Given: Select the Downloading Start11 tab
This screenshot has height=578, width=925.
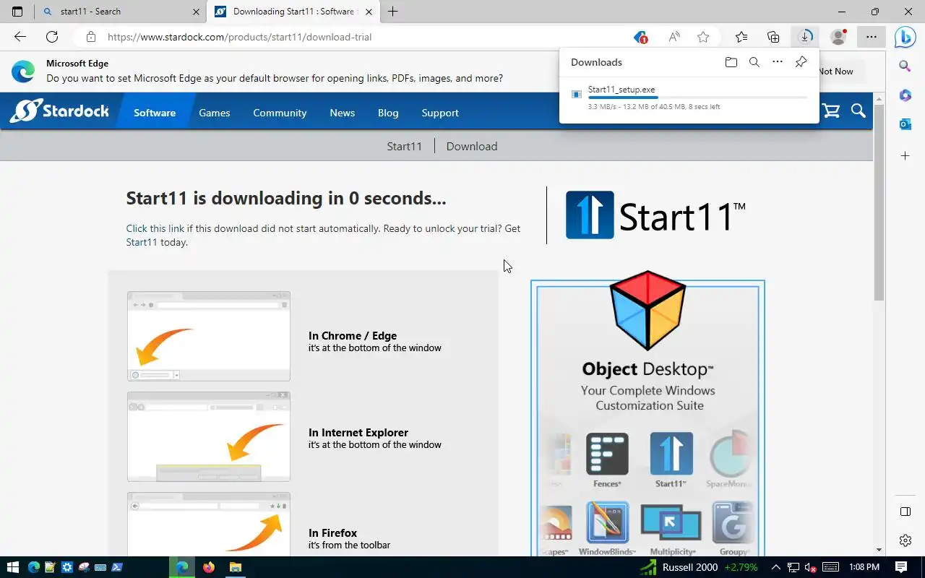Looking at the screenshot, I should pos(293,12).
